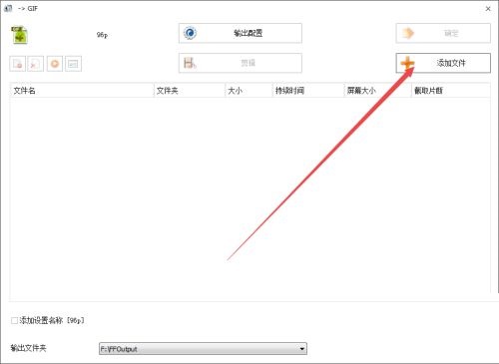The height and width of the screenshot is (364, 499).
Task: Sort by the 文件名 column header
Action: coord(82,91)
